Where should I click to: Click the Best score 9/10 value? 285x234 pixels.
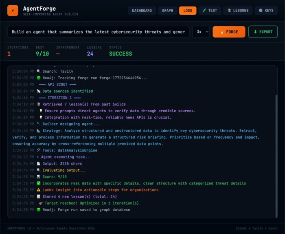click(x=42, y=54)
